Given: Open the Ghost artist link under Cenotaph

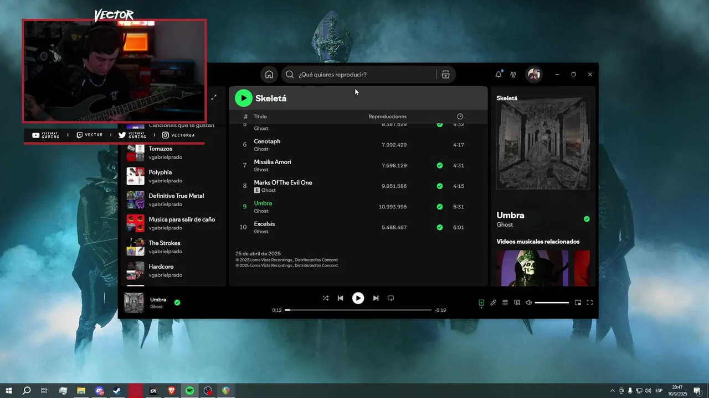Looking at the screenshot, I should click(261, 149).
